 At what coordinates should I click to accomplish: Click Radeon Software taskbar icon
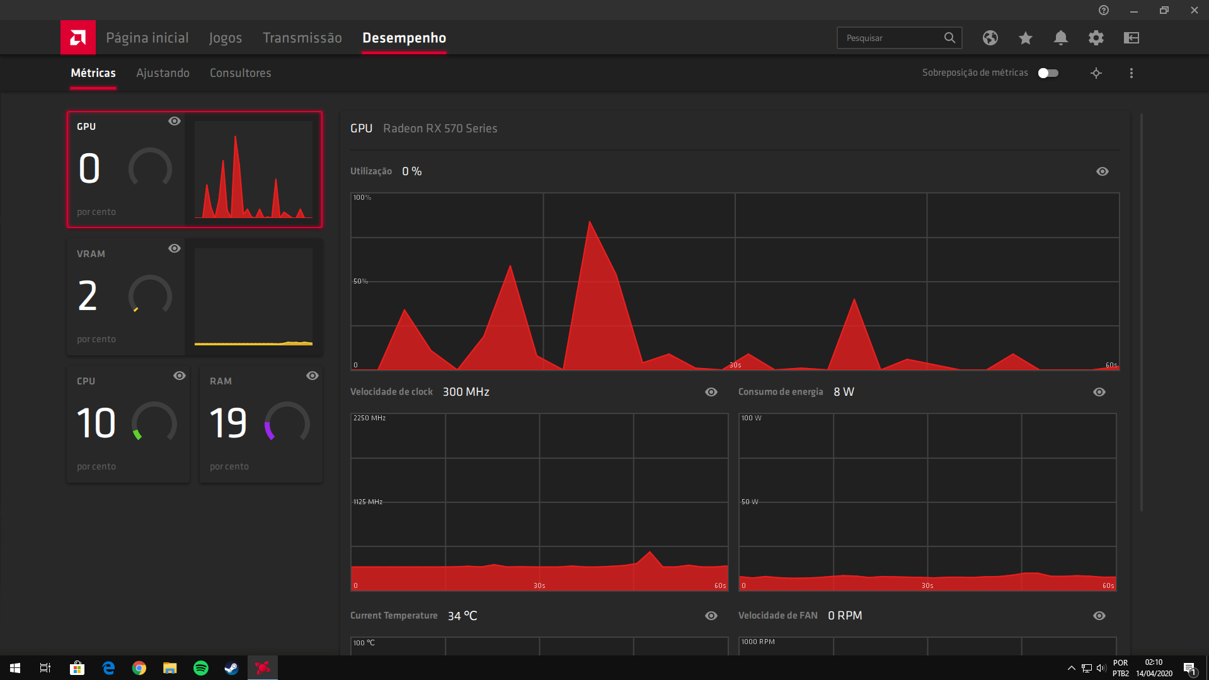pyautogui.click(x=263, y=668)
